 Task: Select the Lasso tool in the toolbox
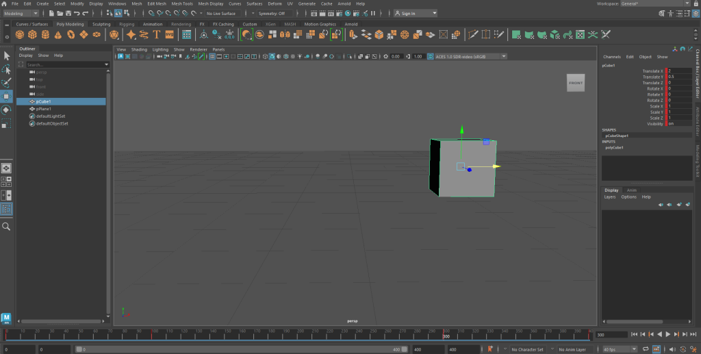(7, 70)
